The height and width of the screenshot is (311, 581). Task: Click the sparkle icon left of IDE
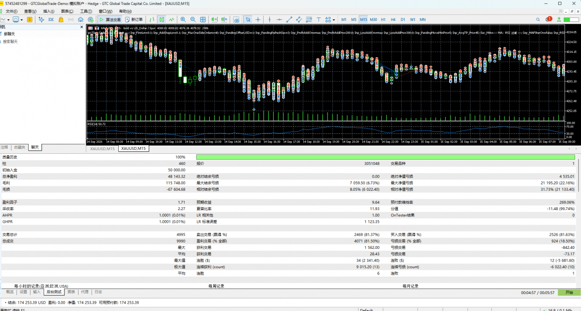click(41, 19)
